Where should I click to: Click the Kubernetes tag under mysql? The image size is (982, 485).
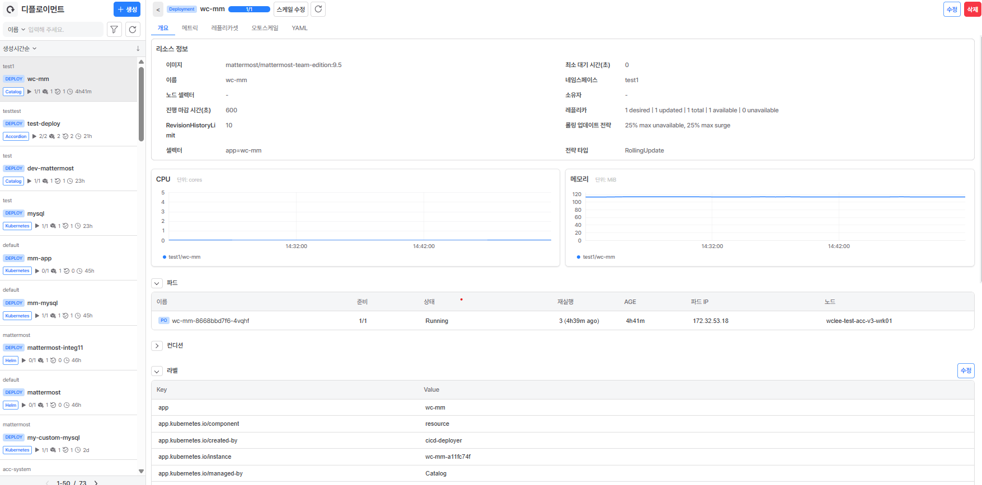click(17, 226)
